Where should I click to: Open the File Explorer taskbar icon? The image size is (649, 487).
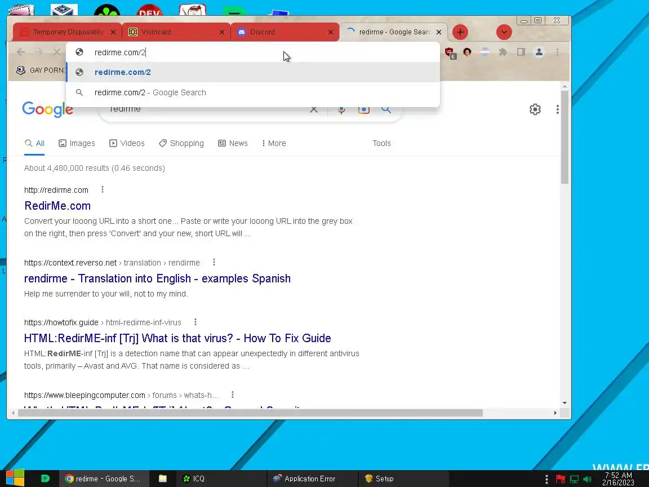[x=163, y=479]
